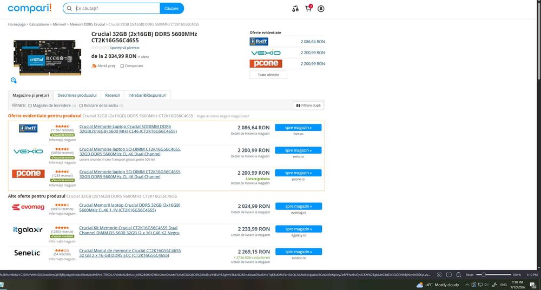Screen dimensions: 541x290
Task: Switch to Recenzii tab
Action: point(113,95)
